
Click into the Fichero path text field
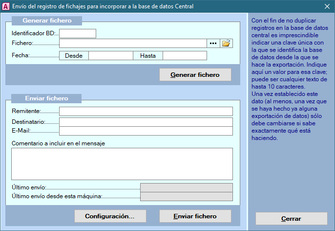[x=133, y=44]
